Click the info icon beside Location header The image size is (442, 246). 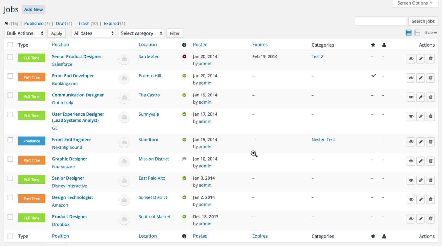184,45
